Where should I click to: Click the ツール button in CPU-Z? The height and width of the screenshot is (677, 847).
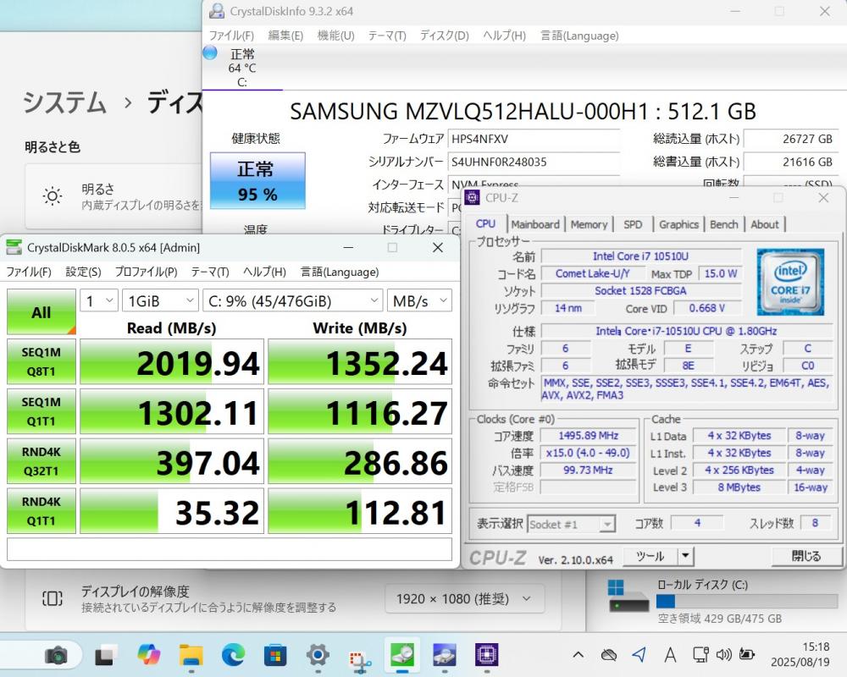pos(650,556)
